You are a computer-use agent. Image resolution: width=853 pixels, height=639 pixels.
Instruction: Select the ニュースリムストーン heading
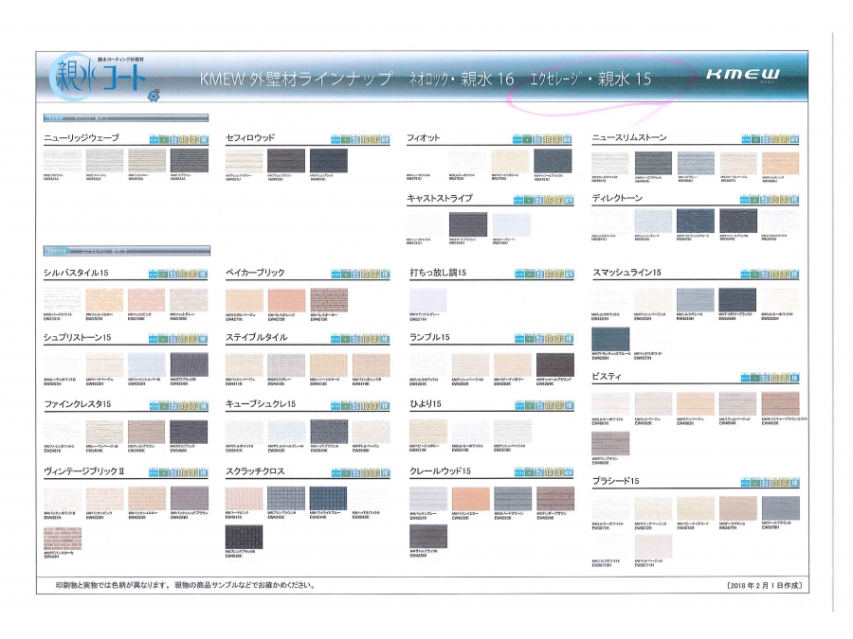click(x=629, y=137)
